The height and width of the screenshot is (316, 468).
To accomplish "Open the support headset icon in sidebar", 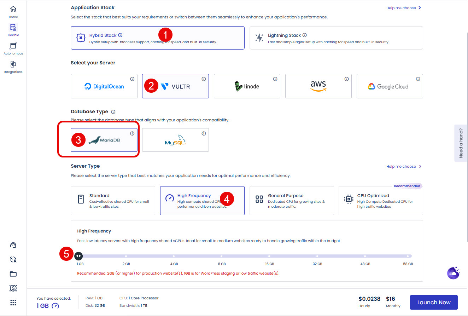I will coord(13,245).
